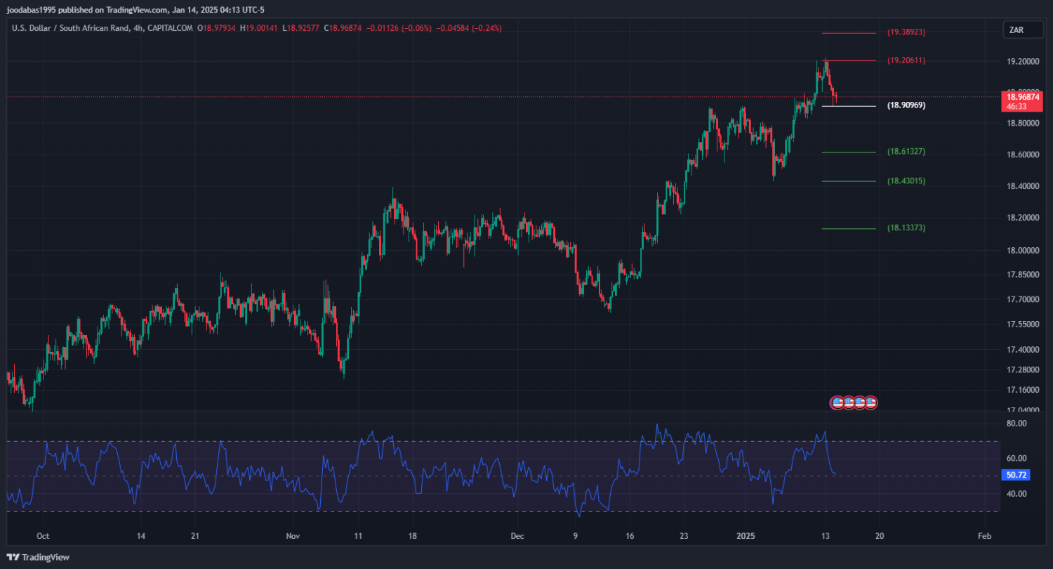Click the U.S. Dollar / South African Rand title
The width and height of the screenshot is (1053, 569).
(x=70, y=28)
